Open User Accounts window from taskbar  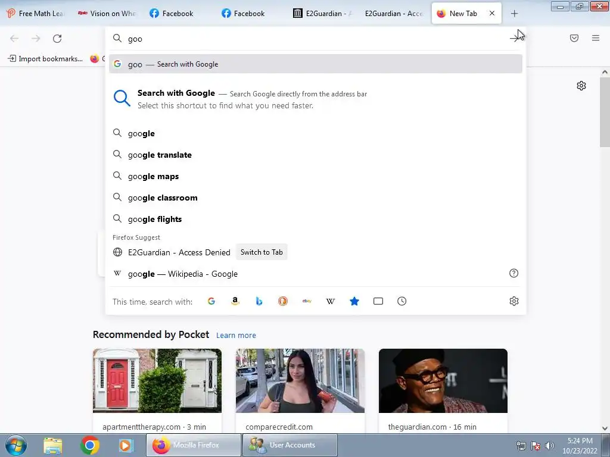(x=290, y=445)
